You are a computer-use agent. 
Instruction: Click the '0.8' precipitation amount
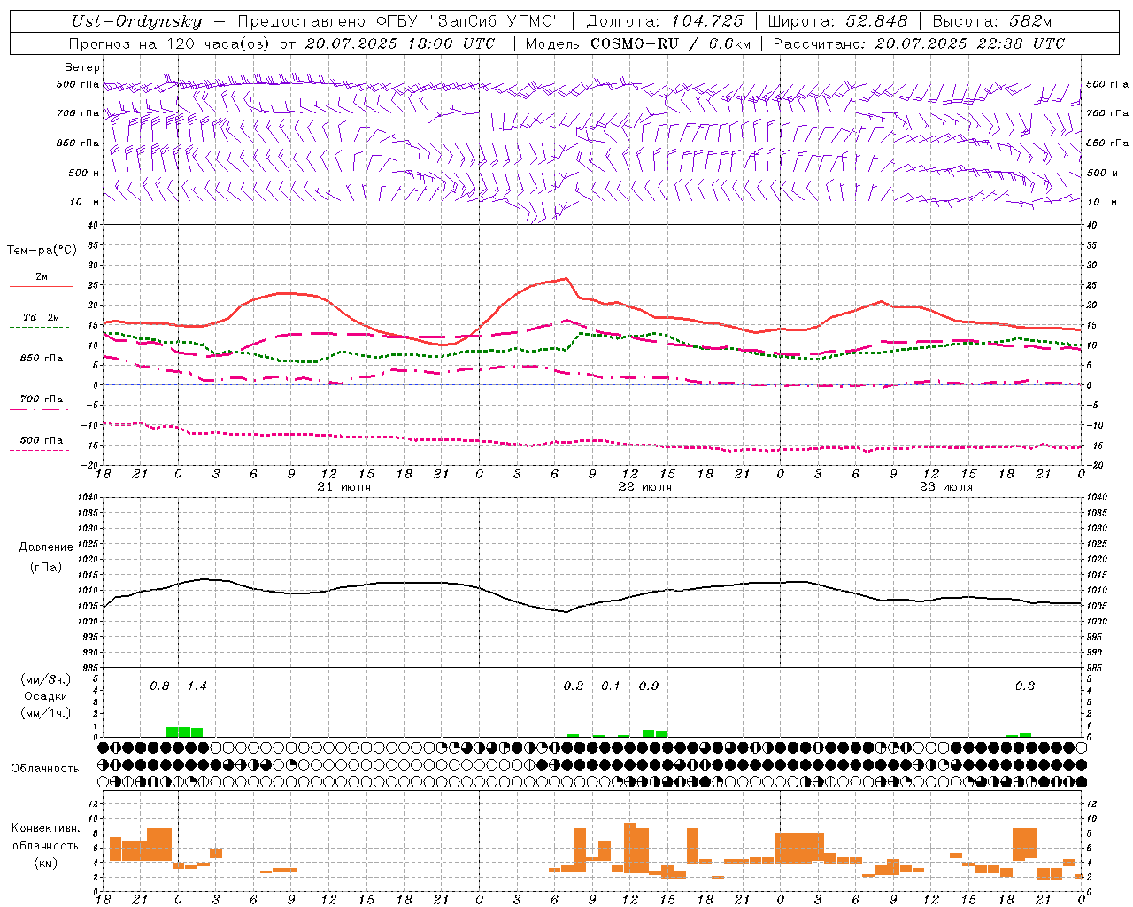(159, 686)
